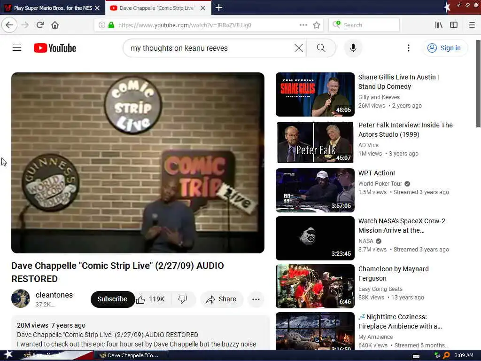Open the cleantones channel avatar

(x=21, y=298)
